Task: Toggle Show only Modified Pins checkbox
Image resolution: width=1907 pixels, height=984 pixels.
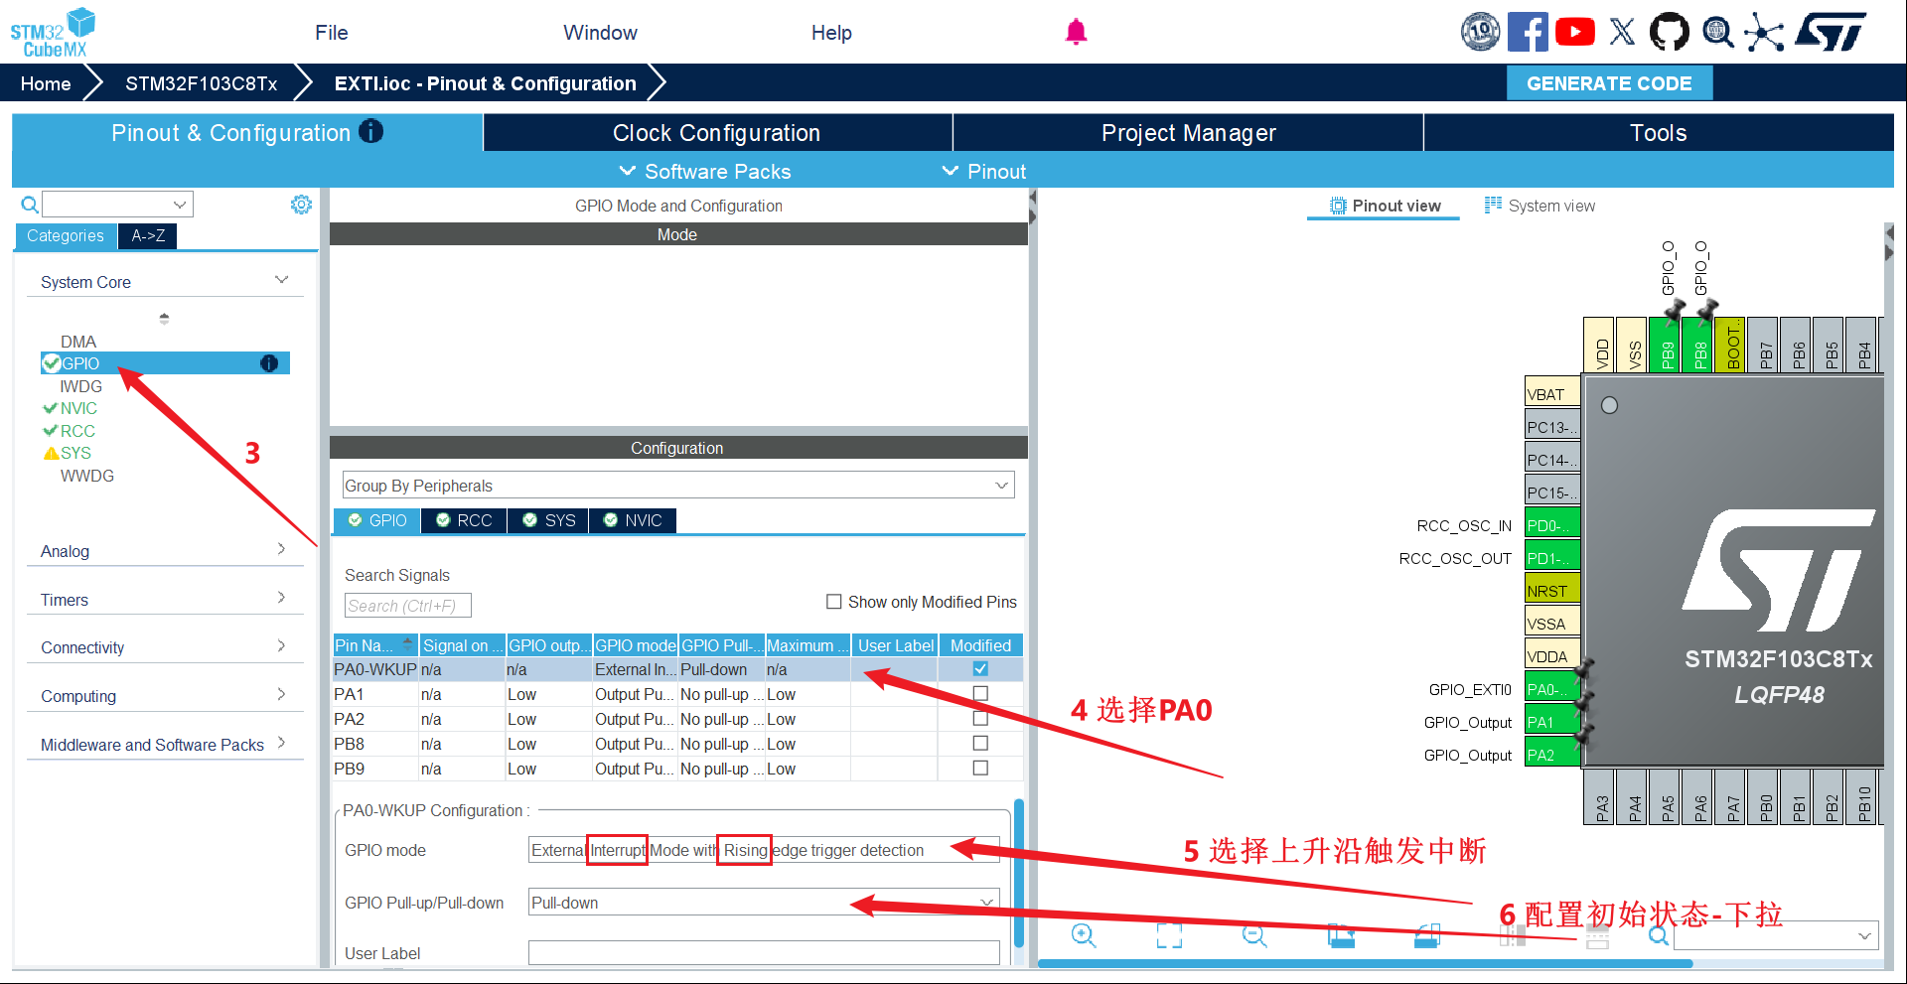Action: pyautogui.click(x=834, y=602)
